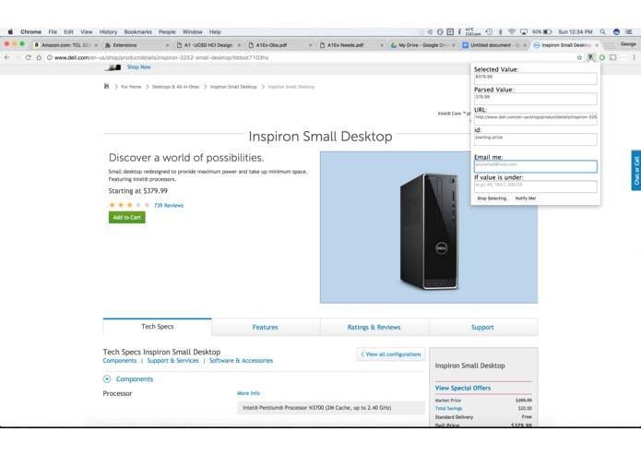
Task: Open the Apple menu
Action: click(10, 31)
